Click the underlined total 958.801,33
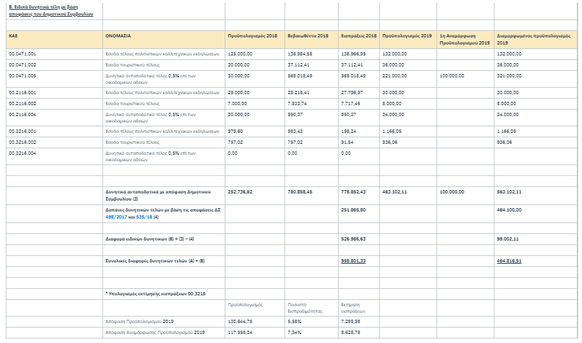This screenshot has height=343, width=582. 353,260
